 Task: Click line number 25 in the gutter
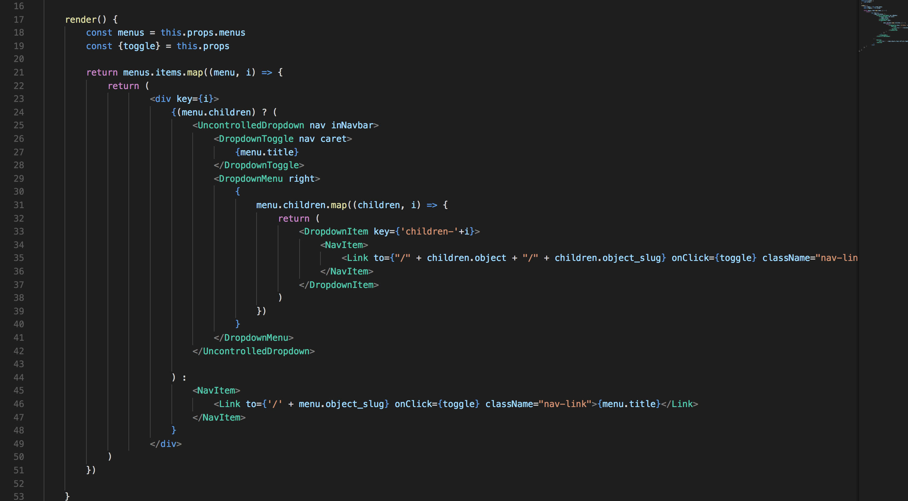tap(19, 125)
